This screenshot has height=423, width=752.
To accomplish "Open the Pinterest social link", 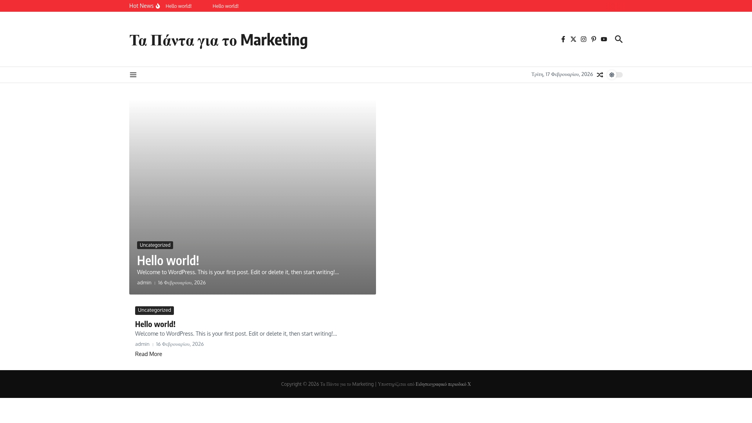I will (594, 39).
